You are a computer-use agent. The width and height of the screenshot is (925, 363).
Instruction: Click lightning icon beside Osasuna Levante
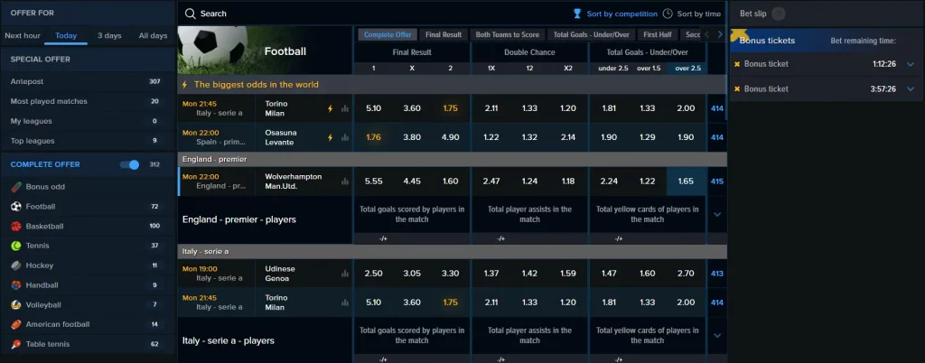(331, 137)
